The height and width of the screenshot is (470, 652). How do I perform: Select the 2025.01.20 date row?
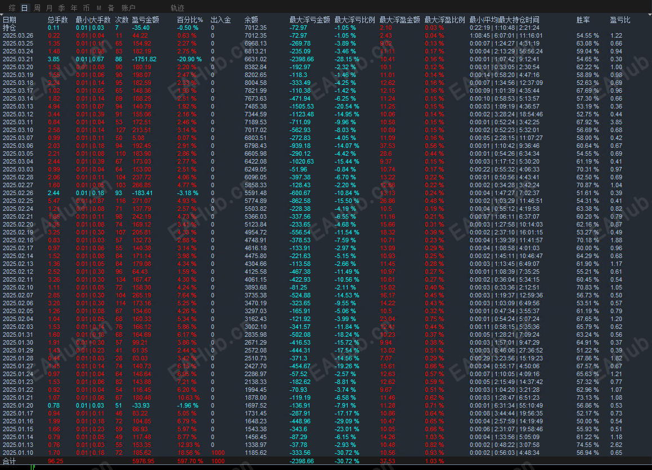click(18, 405)
